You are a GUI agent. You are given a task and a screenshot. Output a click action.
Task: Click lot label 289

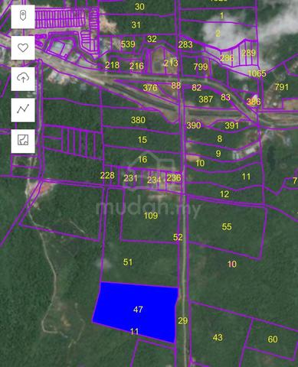click(x=248, y=53)
